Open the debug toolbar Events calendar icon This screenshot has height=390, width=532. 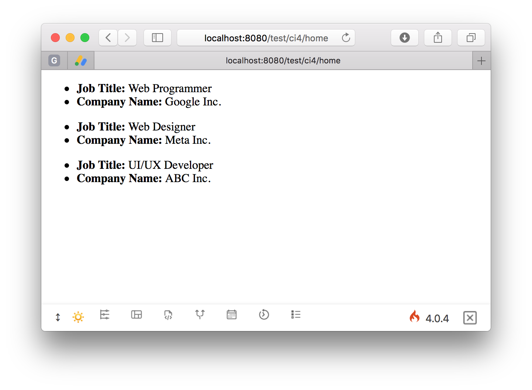tap(232, 314)
